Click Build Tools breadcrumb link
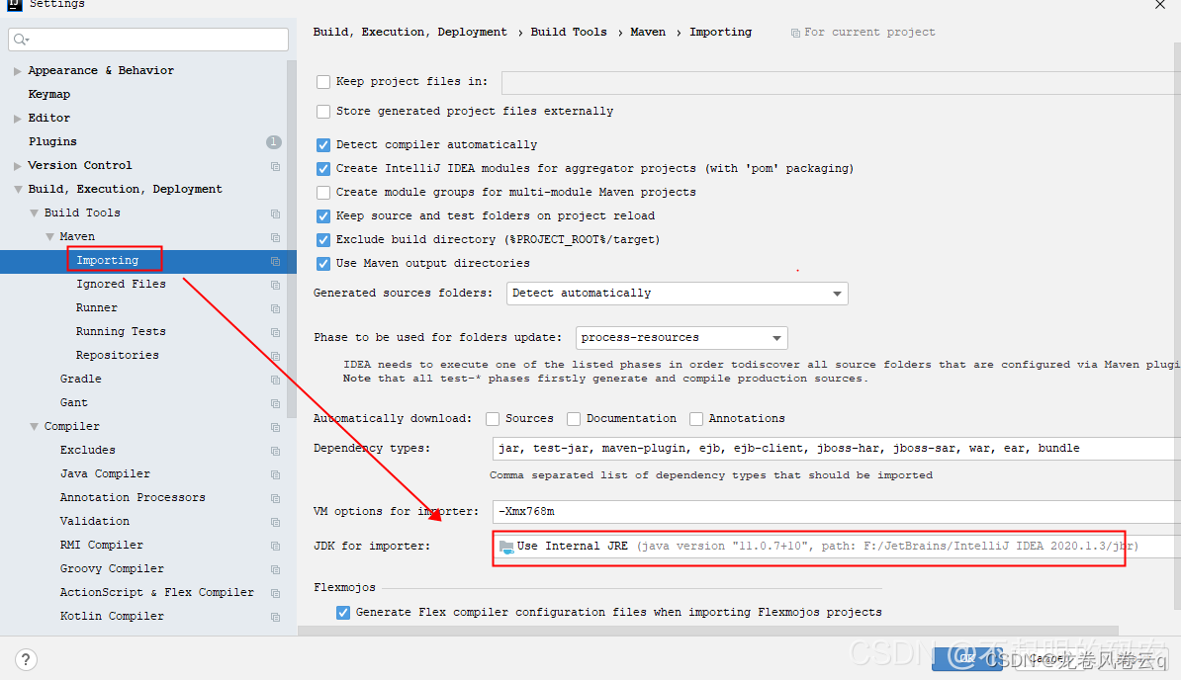1181x680 pixels. tap(569, 32)
